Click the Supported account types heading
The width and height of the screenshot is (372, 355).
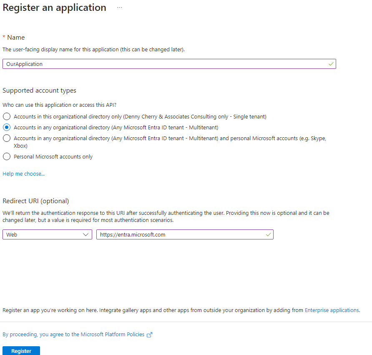point(39,91)
